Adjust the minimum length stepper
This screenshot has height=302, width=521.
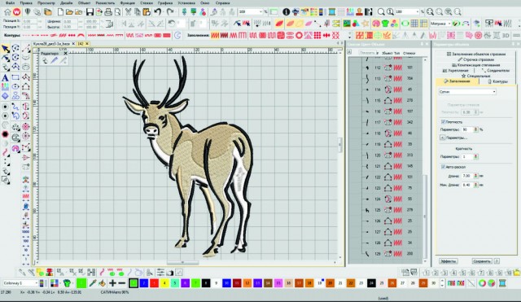(475, 185)
